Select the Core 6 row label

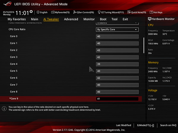(x=14, y=78)
